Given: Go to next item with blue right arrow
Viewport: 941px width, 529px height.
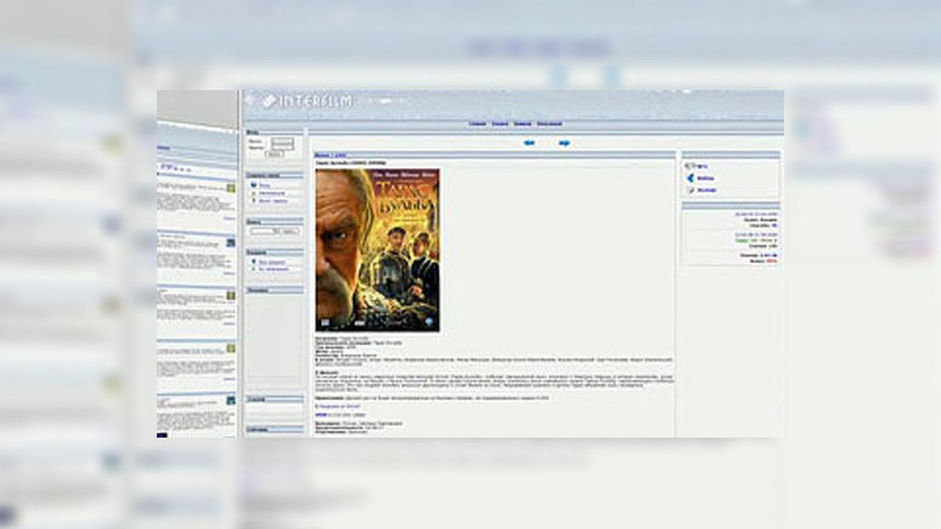Looking at the screenshot, I should coord(564,143).
